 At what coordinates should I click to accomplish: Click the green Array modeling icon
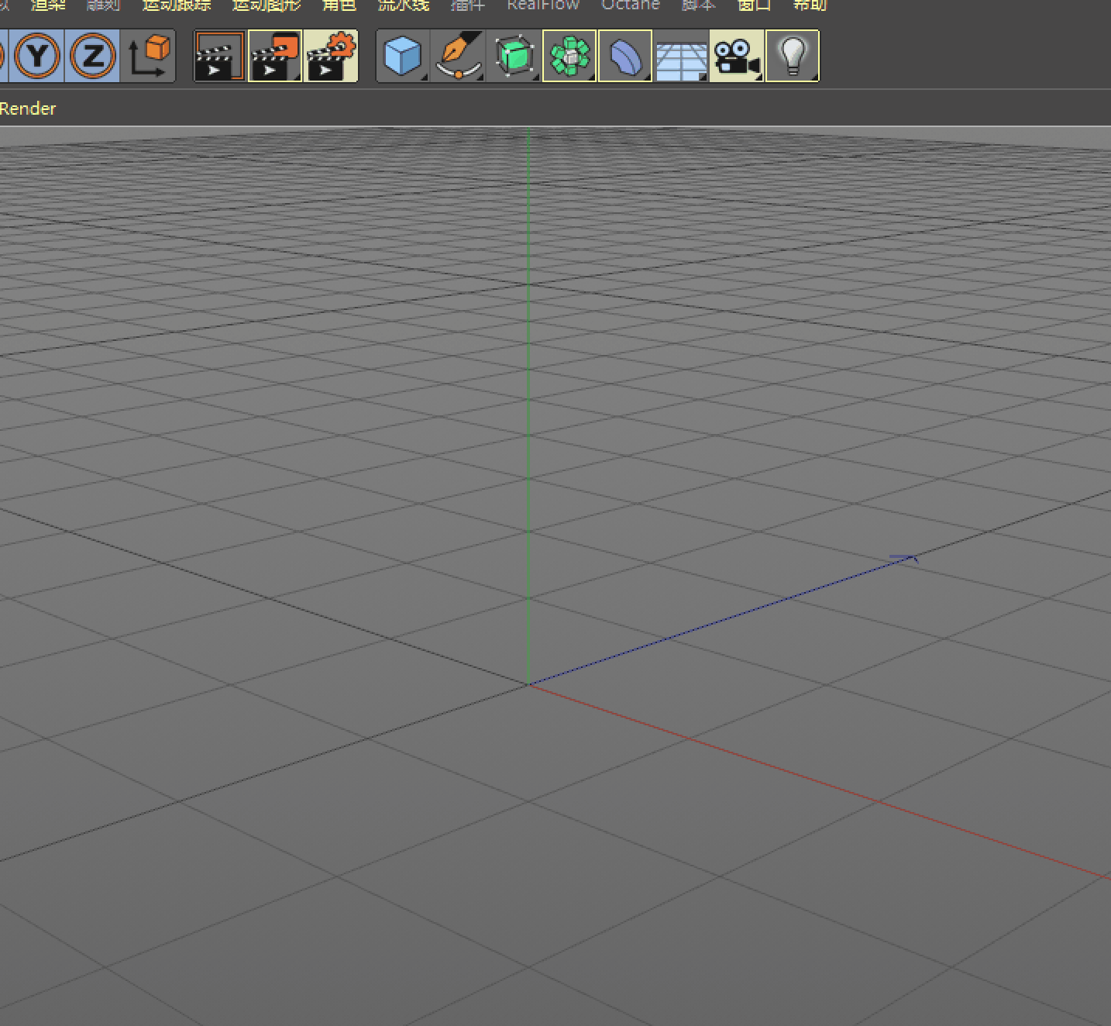(x=569, y=56)
